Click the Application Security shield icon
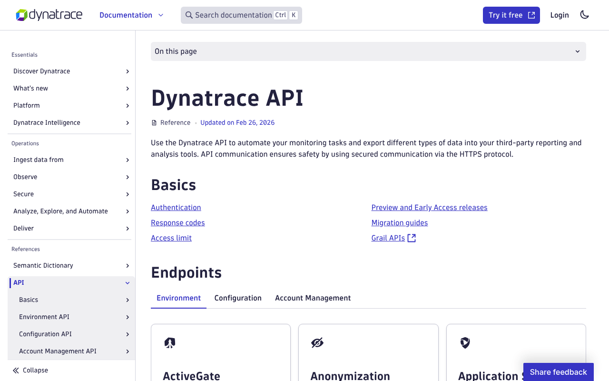Viewport: 609px width, 381px height. [x=465, y=342]
